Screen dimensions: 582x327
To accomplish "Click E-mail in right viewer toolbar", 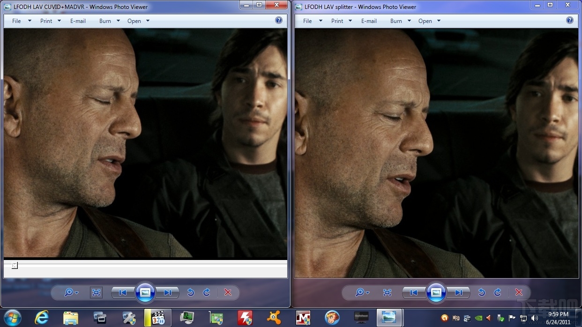I will pos(369,21).
